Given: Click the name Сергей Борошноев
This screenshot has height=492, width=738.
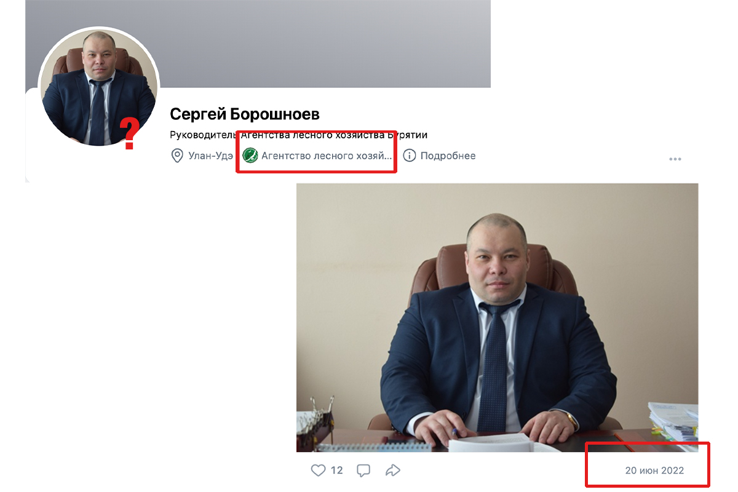Looking at the screenshot, I should click(245, 114).
